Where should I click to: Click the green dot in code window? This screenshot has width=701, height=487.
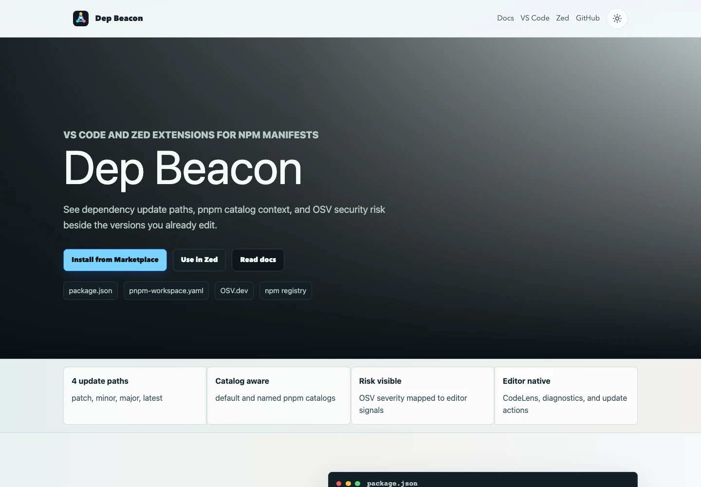[357, 484]
